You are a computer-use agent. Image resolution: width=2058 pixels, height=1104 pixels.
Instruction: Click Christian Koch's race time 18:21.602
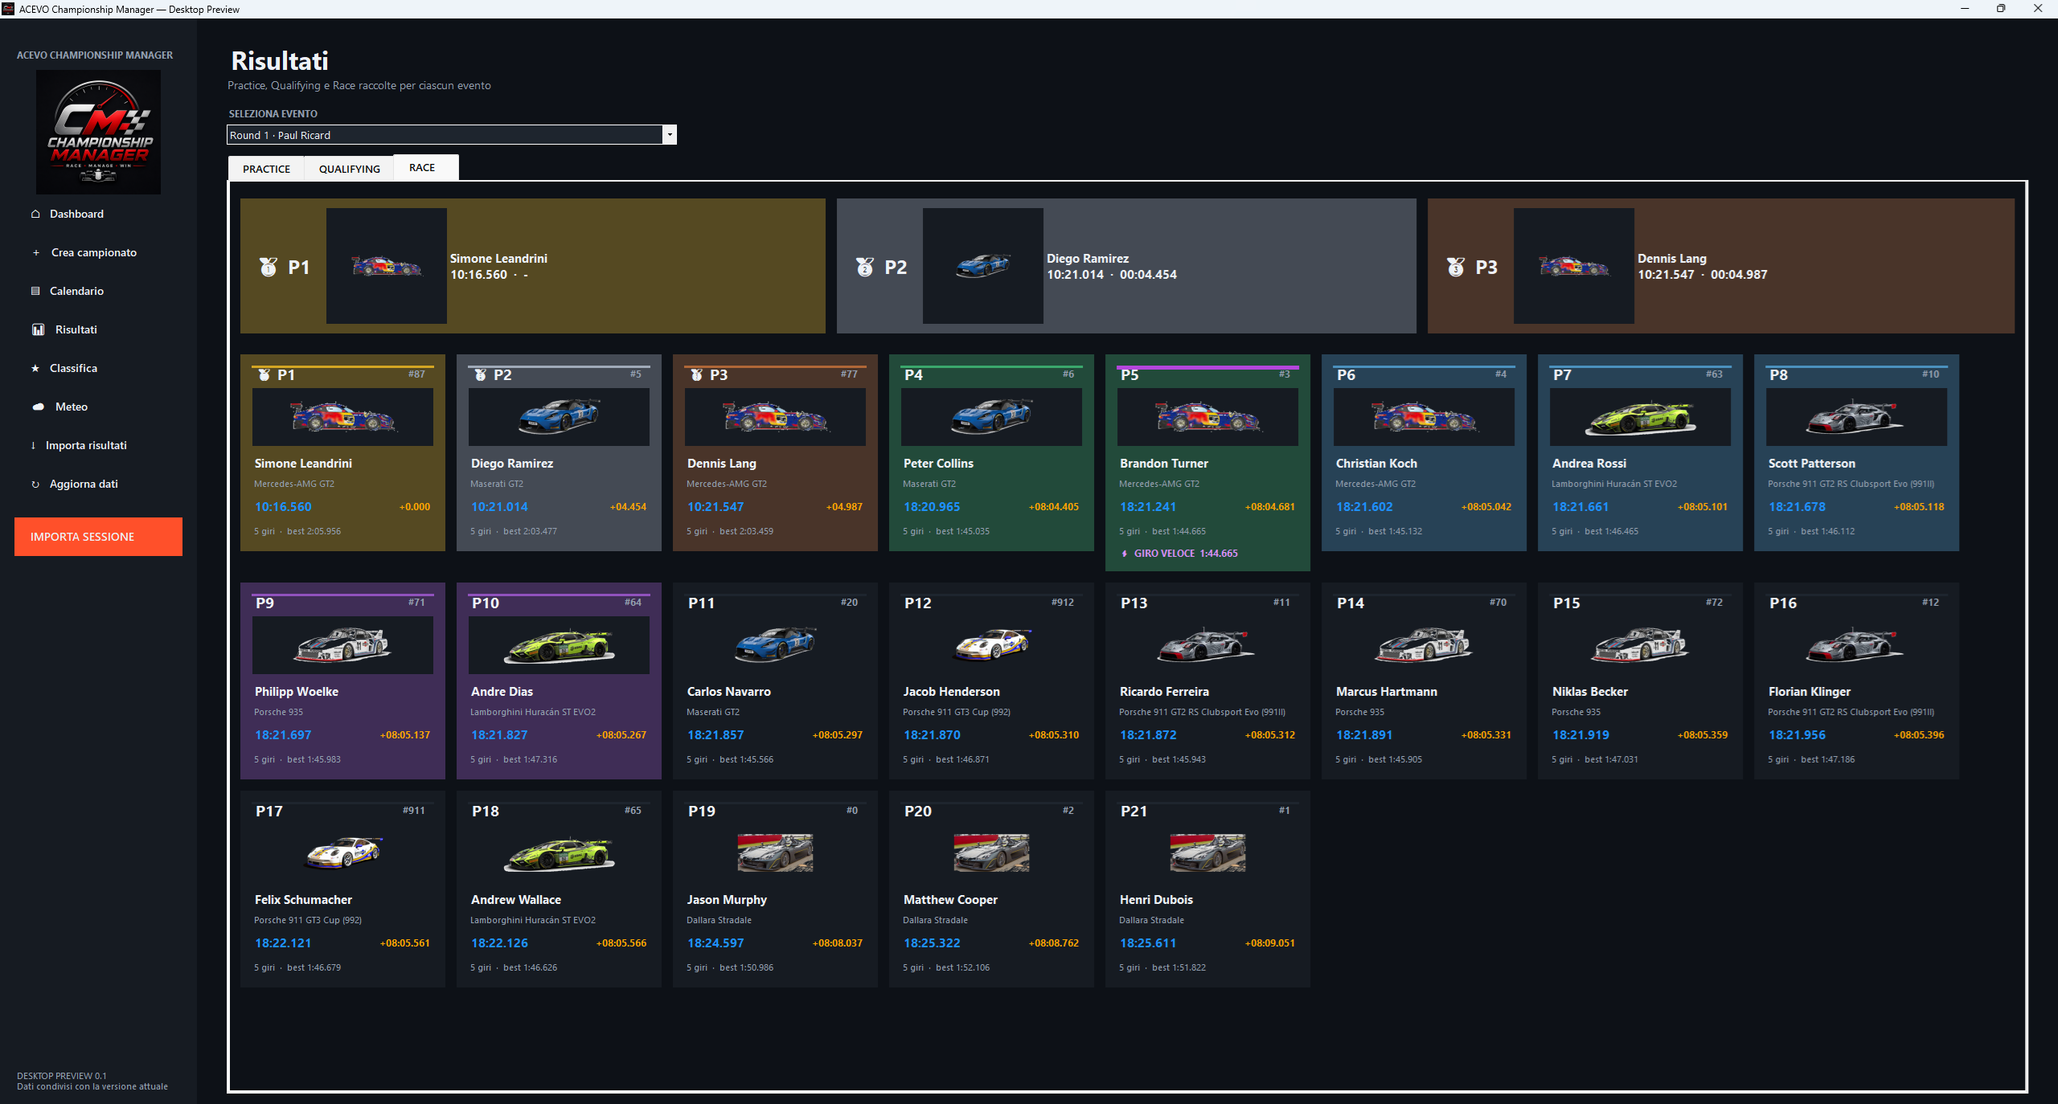(x=1364, y=507)
